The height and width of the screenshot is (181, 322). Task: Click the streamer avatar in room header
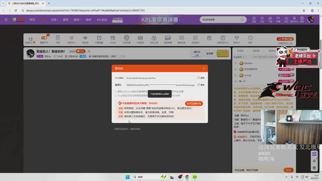pyautogui.click(x=30, y=53)
